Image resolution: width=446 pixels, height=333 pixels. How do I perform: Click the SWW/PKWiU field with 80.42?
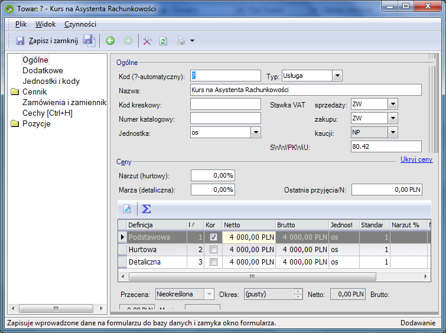pos(386,146)
